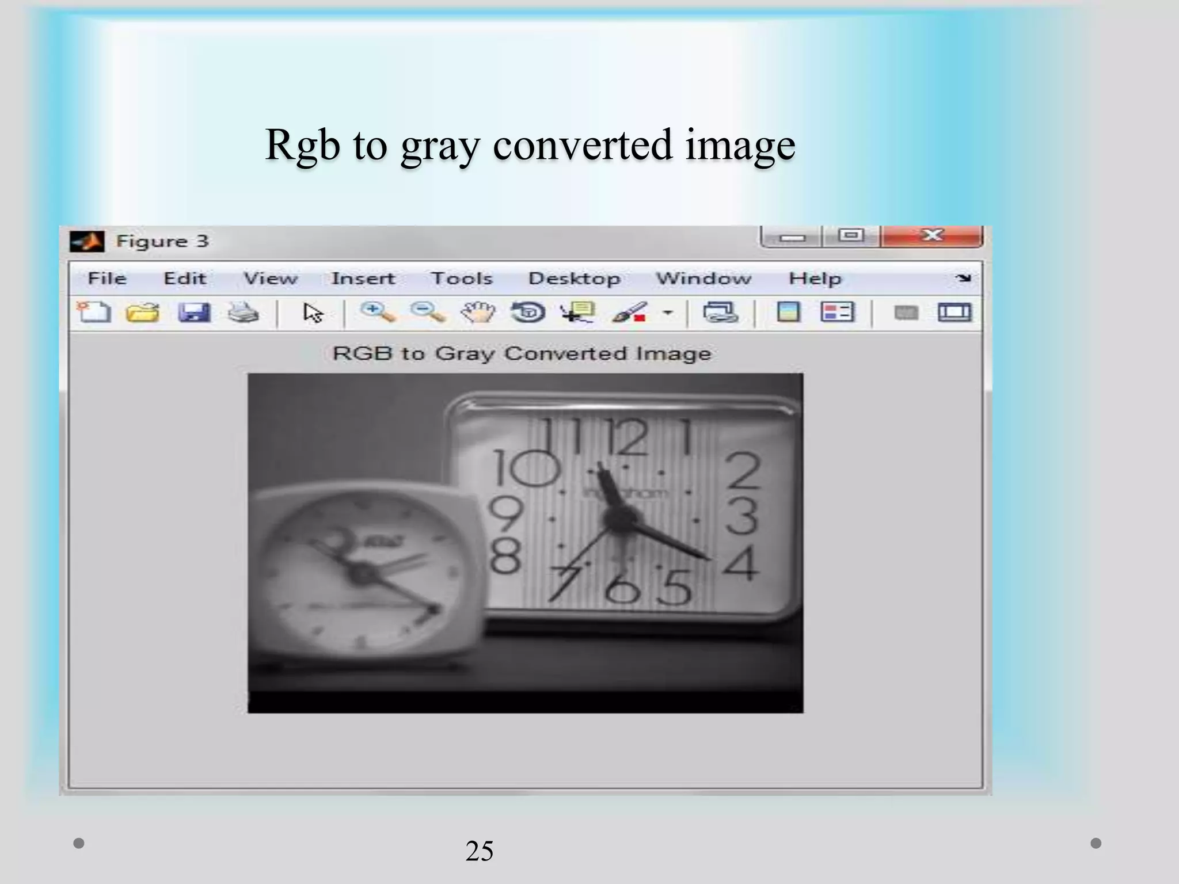Open the brush color dropdown arrow

tap(668, 313)
